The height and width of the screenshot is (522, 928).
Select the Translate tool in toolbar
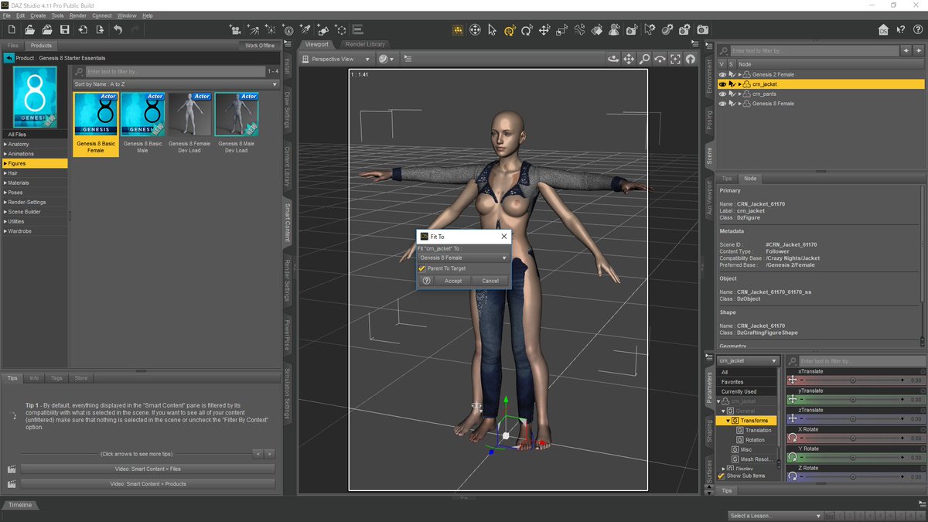[x=544, y=30]
